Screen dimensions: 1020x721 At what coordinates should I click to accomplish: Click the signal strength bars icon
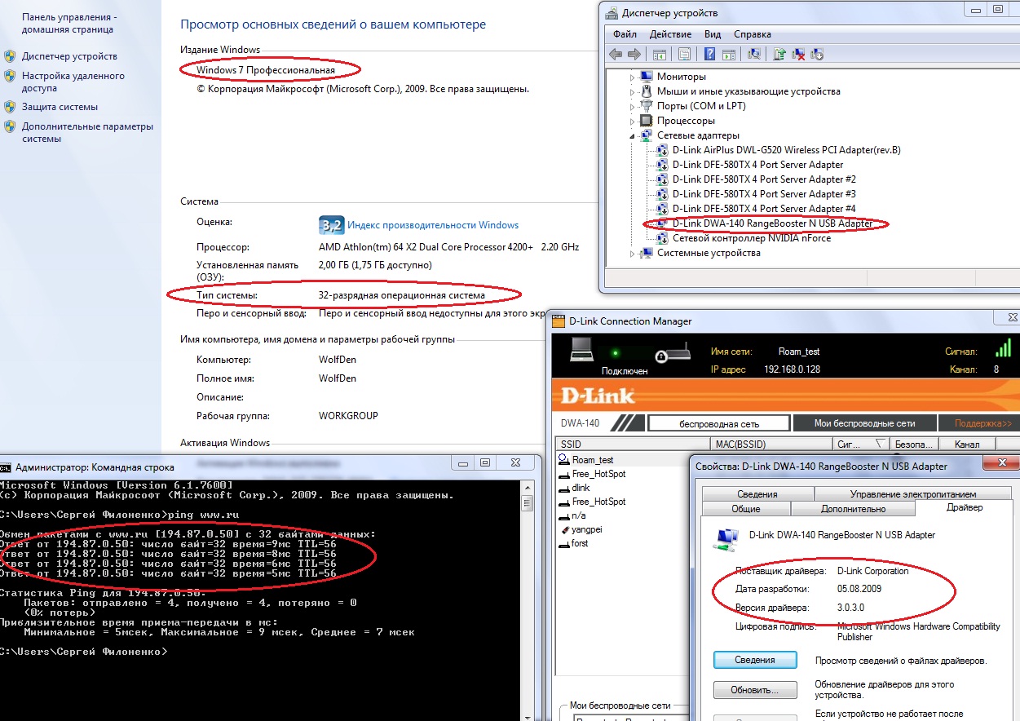[1002, 349]
